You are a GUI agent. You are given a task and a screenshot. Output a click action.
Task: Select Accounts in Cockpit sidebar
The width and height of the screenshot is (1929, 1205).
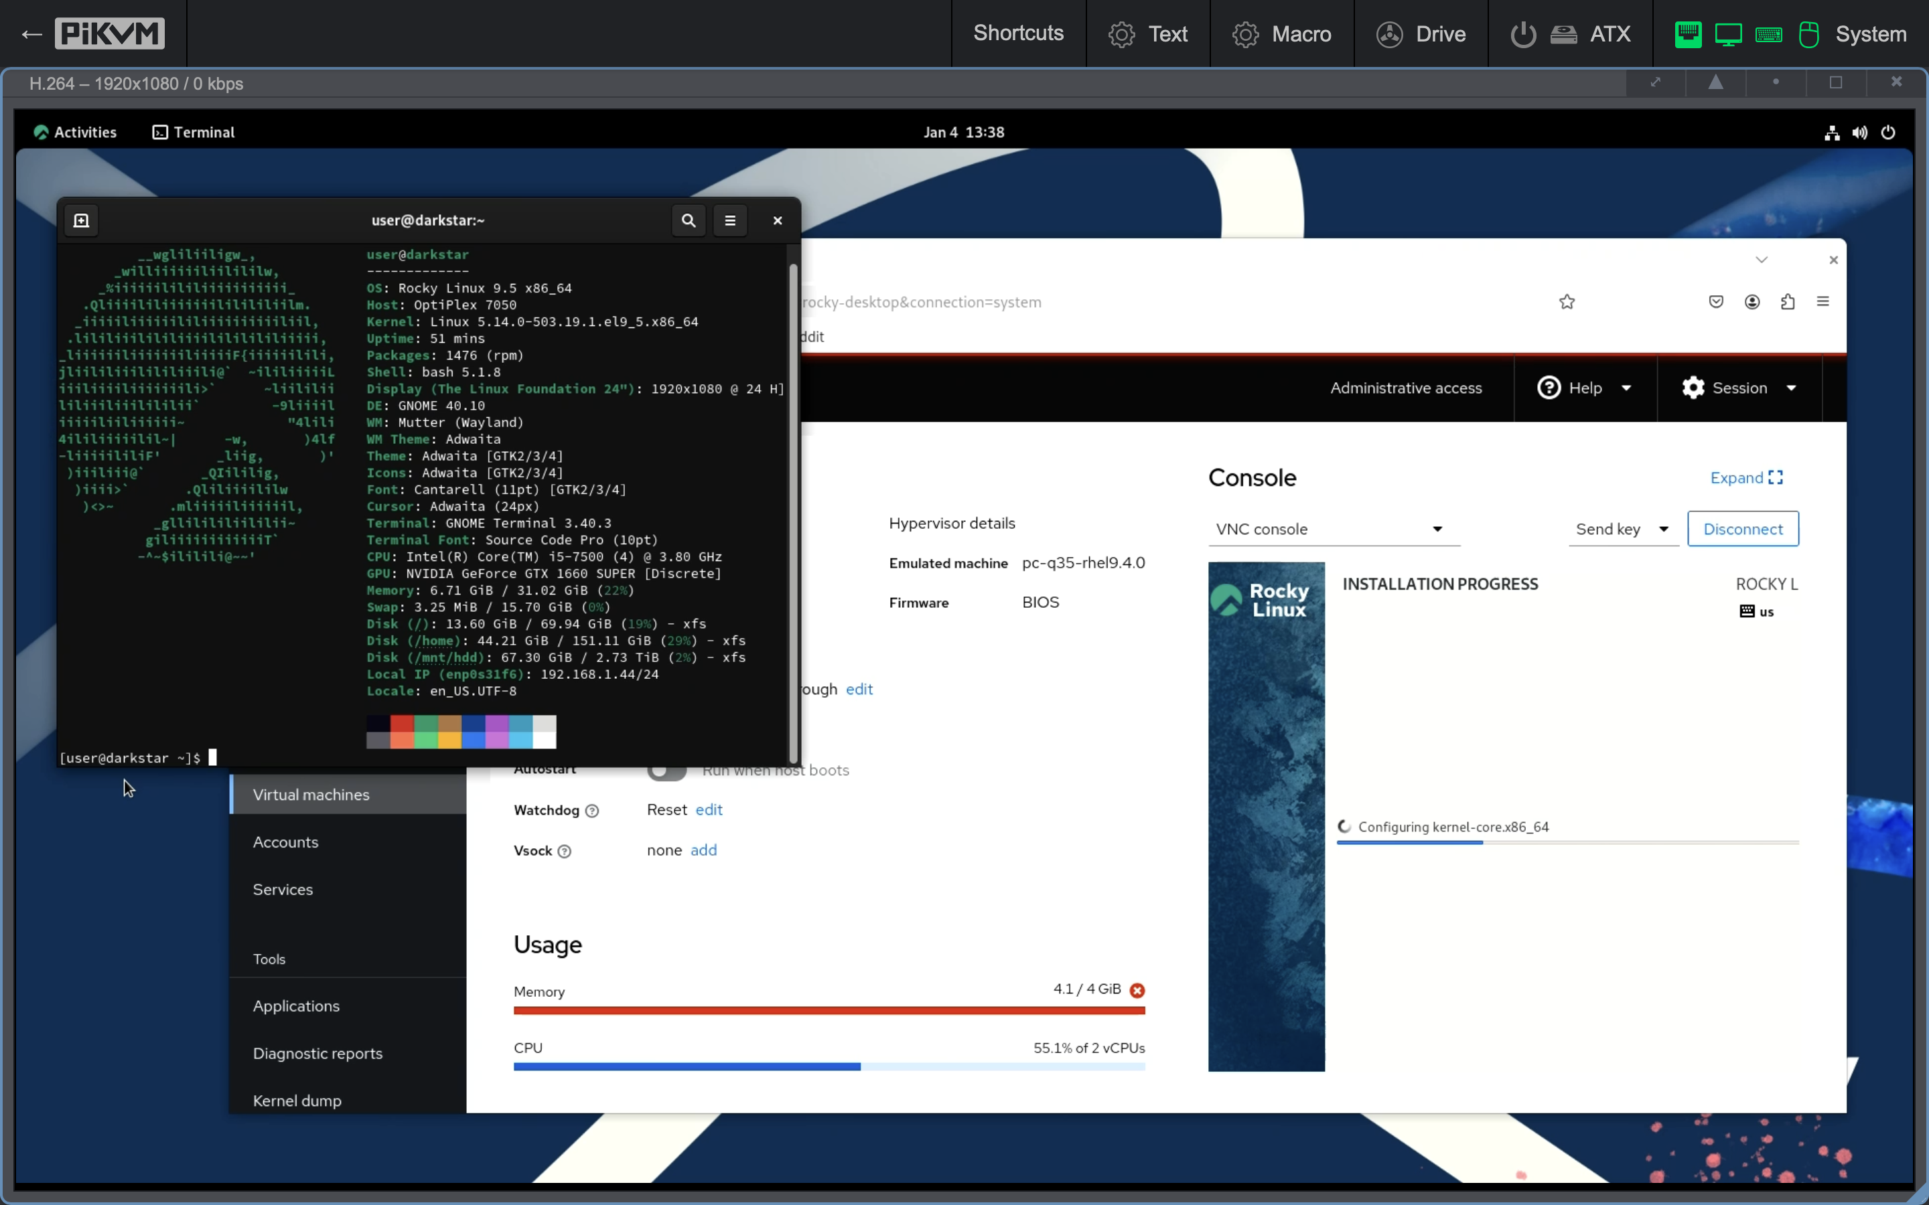point(348,842)
